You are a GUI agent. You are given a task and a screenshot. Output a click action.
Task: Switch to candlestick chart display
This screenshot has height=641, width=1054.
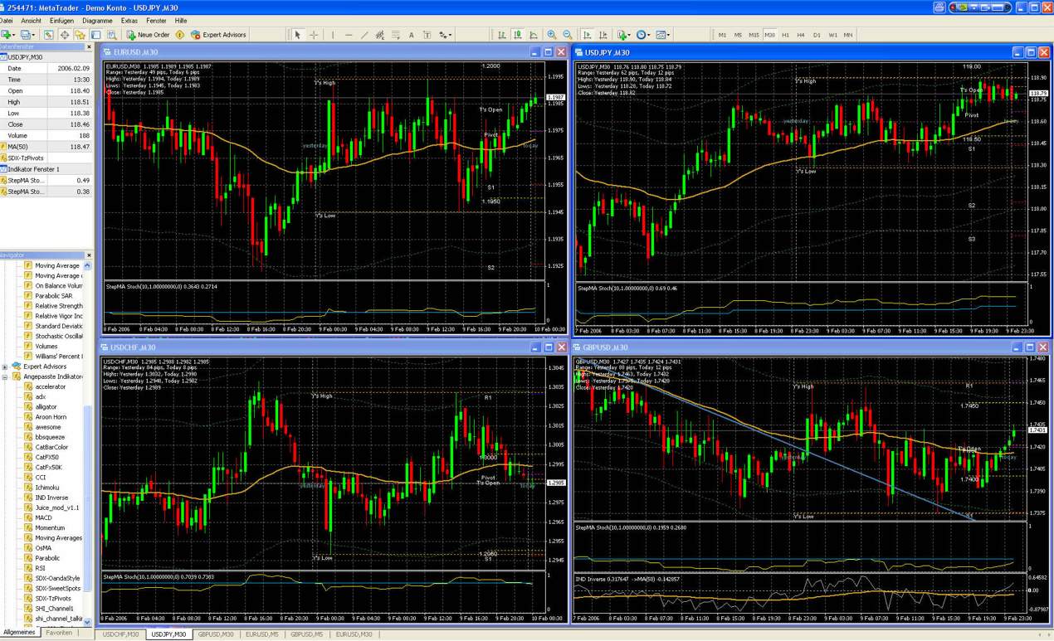(x=517, y=35)
